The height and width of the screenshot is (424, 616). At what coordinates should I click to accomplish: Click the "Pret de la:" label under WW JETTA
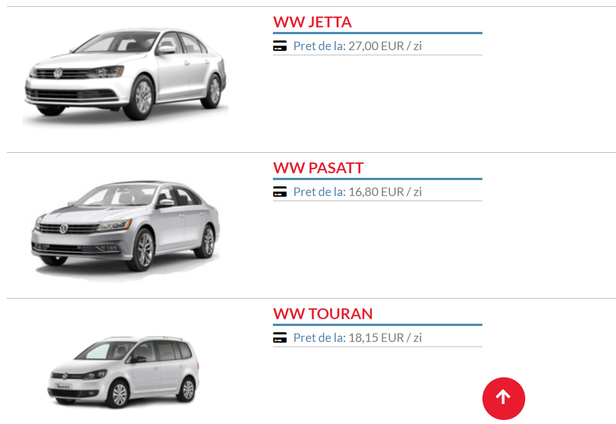click(x=319, y=46)
